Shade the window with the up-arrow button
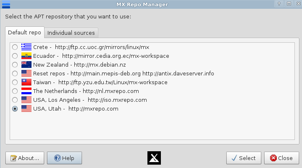The image size is (302, 168). [x=279, y=4]
